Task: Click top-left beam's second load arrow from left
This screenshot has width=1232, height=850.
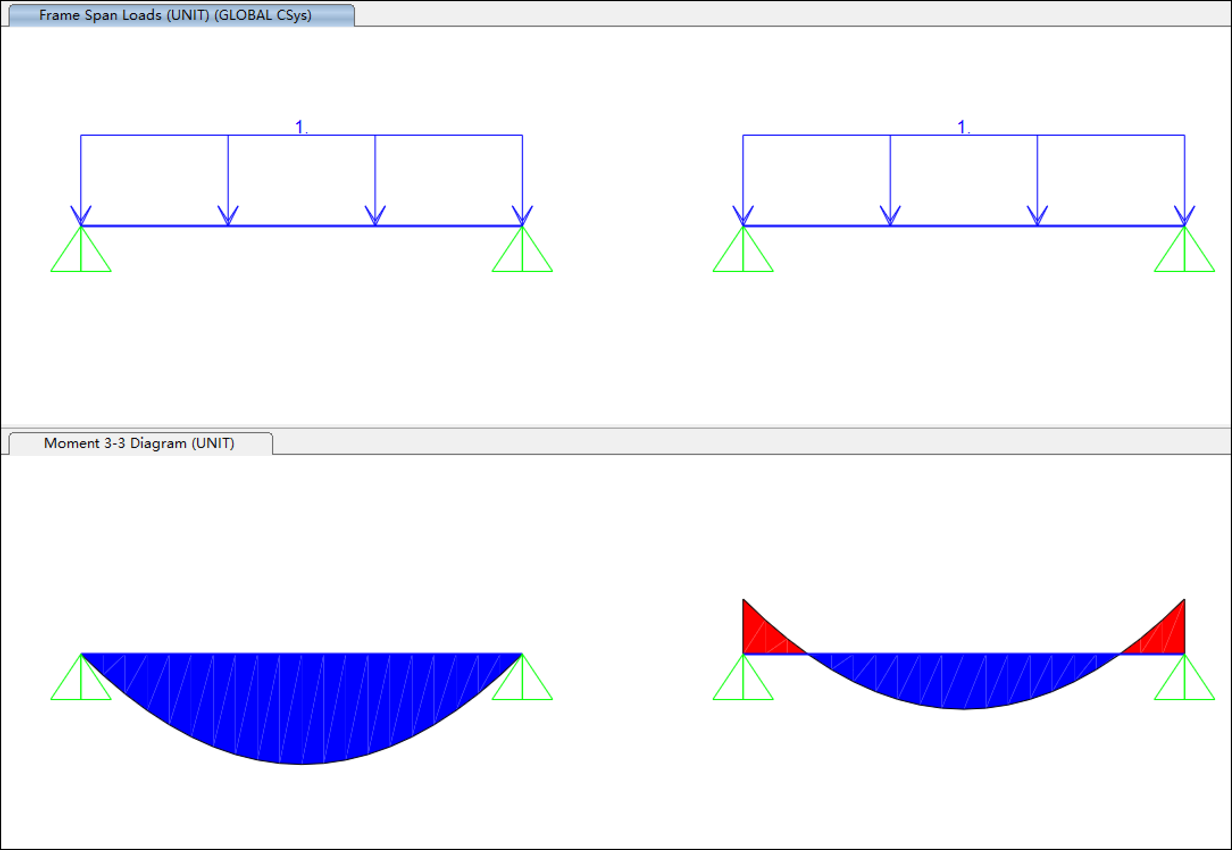Action: (x=228, y=182)
